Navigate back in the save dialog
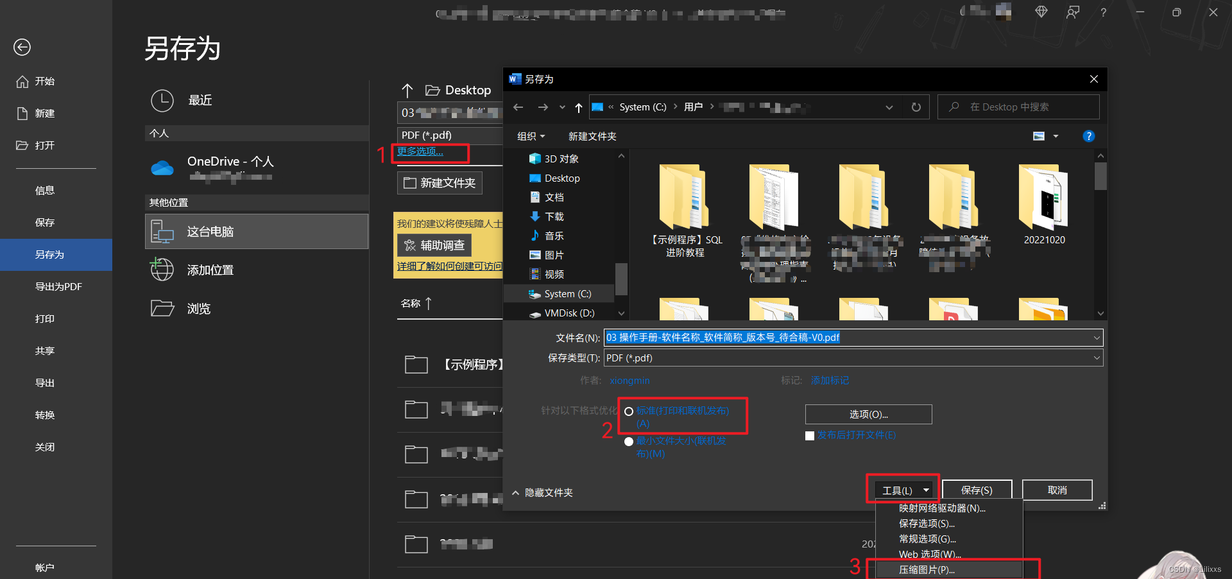The height and width of the screenshot is (579, 1232). [518, 107]
